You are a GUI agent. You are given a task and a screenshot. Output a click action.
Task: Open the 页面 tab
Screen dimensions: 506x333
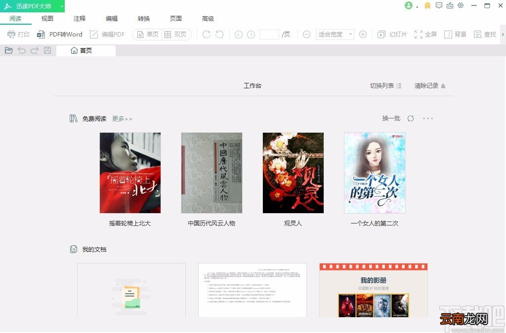(176, 18)
